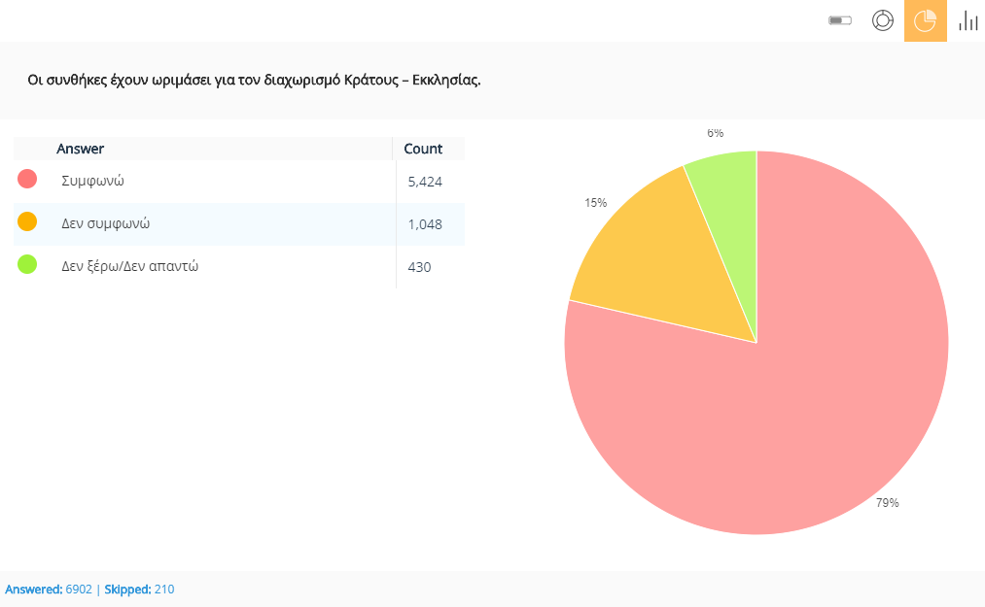Select the Δεν ξέρω/Δεν απαντώ answer row
This screenshot has height=607, width=985.
coord(130,266)
